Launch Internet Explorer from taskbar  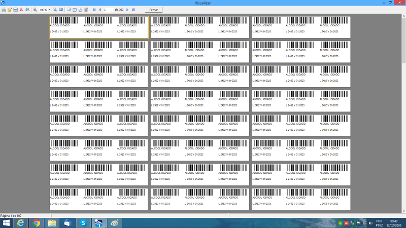point(20,223)
